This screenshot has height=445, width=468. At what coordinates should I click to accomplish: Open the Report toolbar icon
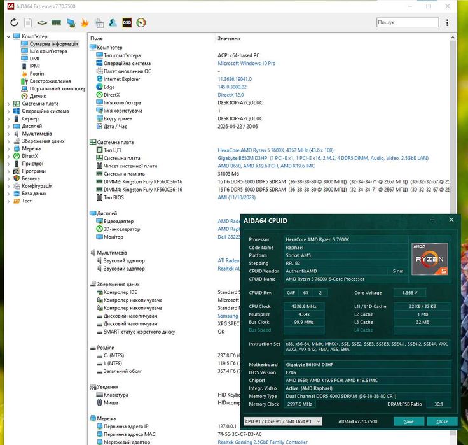tap(28, 23)
